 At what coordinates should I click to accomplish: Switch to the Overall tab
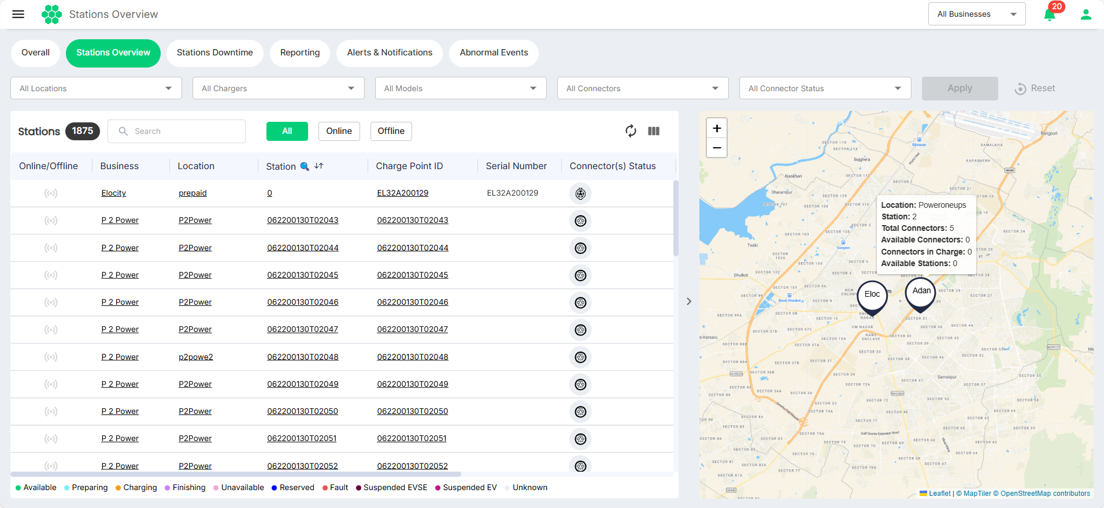pyautogui.click(x=35, y=53)
